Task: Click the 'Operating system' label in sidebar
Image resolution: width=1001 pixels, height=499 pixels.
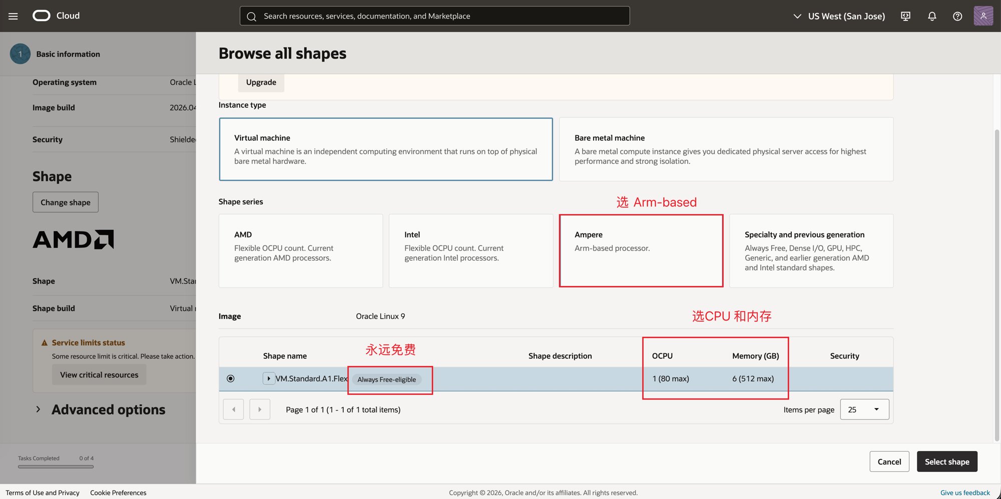Action: pyautogui.click(x=65, y=82)
